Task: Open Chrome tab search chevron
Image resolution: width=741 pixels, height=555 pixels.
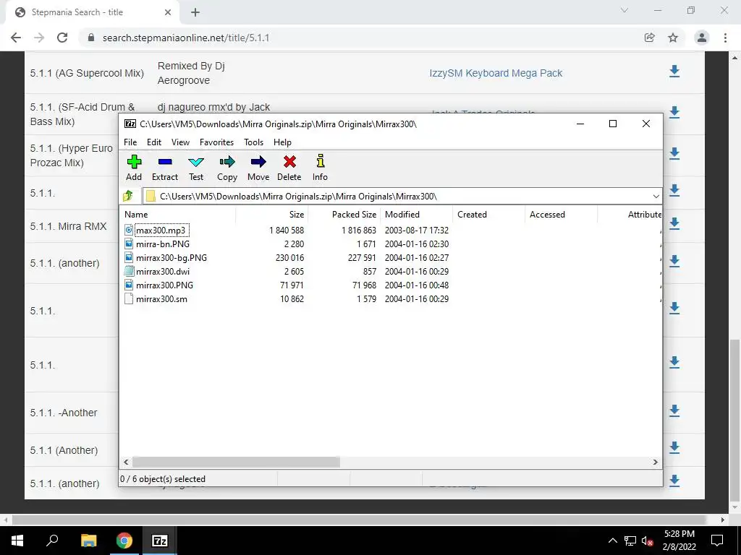Action: pos(624,10)
